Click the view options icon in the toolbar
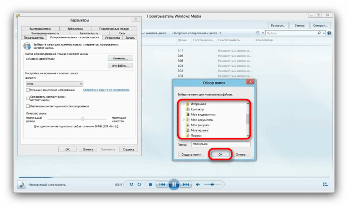 coord(258,33)
